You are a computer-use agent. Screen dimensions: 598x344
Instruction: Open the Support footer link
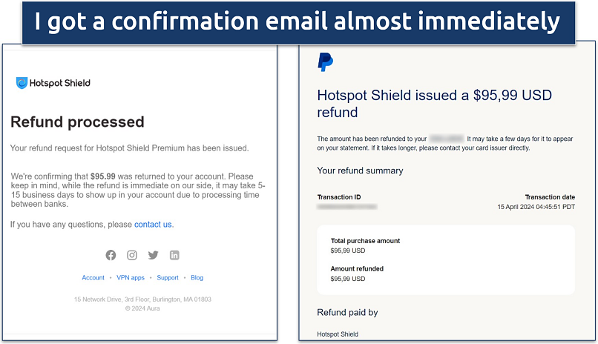coord(168,278)
